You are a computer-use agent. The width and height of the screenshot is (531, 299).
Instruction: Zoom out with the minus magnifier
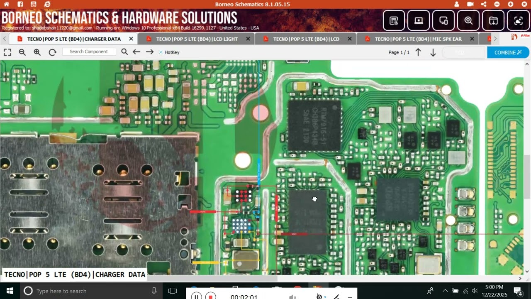pos(22,52)
